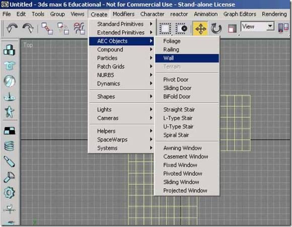Choose the Rectangular Selection Region tool
This screenshot has width=292, height=227.
165,29
